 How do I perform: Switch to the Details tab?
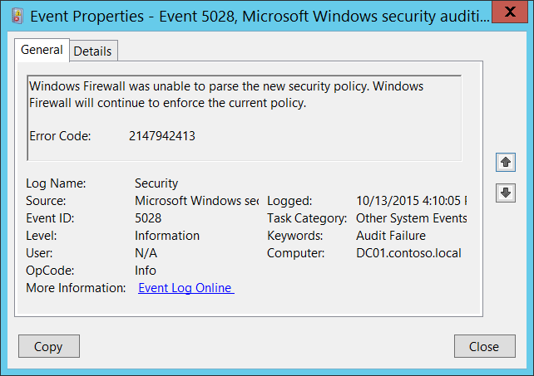(92, 51)
